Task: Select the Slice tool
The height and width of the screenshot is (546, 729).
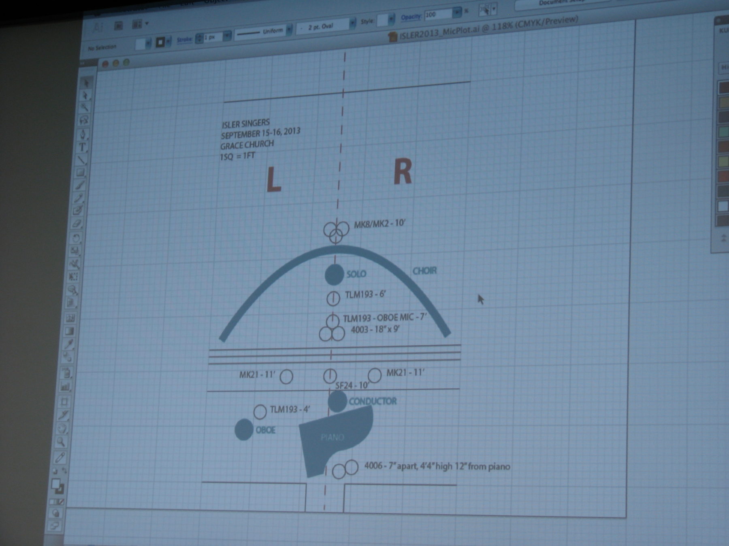Action: pyautogui.click(x=64, y=415)
